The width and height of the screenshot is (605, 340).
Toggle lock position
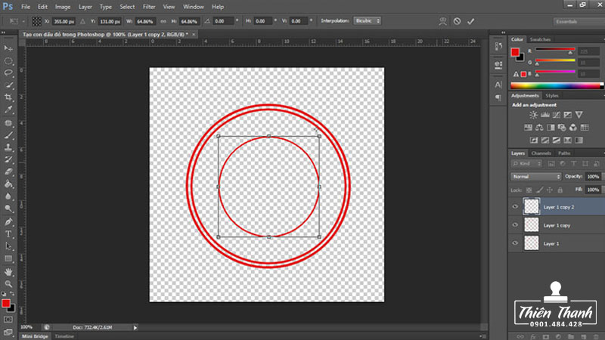(x=550, y=190)
